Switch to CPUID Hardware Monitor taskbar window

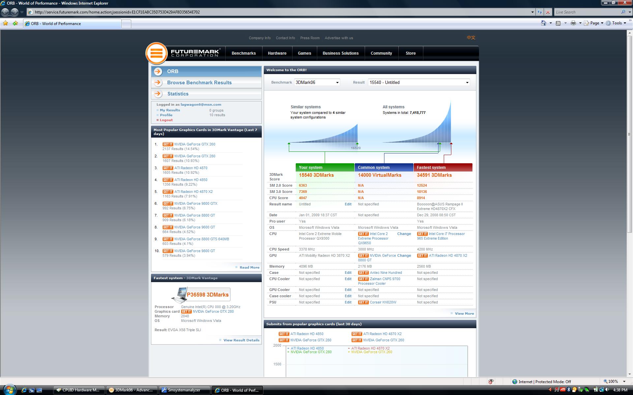point(79,390)
